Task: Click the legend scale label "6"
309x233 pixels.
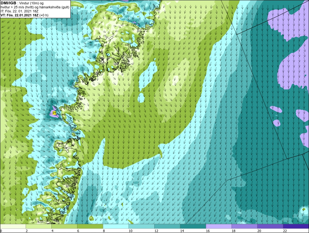Action: point(78,231)
